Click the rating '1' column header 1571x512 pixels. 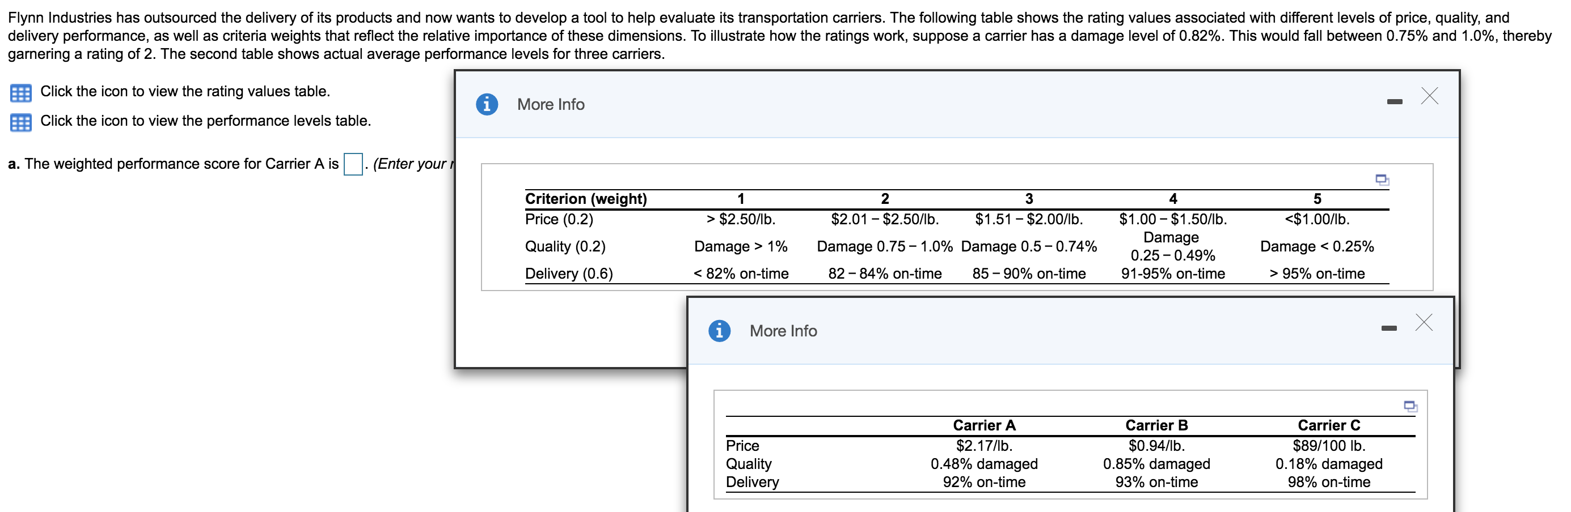[x=741, y=199]
